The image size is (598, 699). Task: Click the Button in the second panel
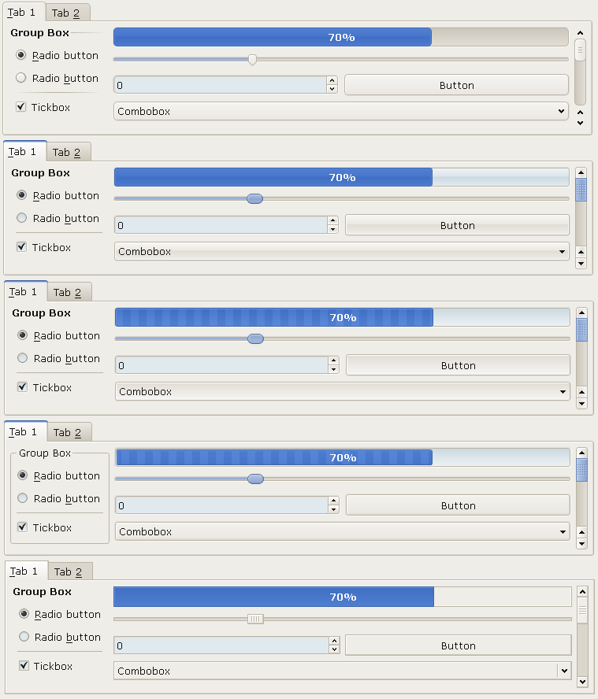[x=458, y=225]
